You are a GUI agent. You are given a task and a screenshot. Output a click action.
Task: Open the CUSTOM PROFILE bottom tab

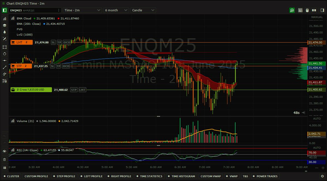[36, 176]
